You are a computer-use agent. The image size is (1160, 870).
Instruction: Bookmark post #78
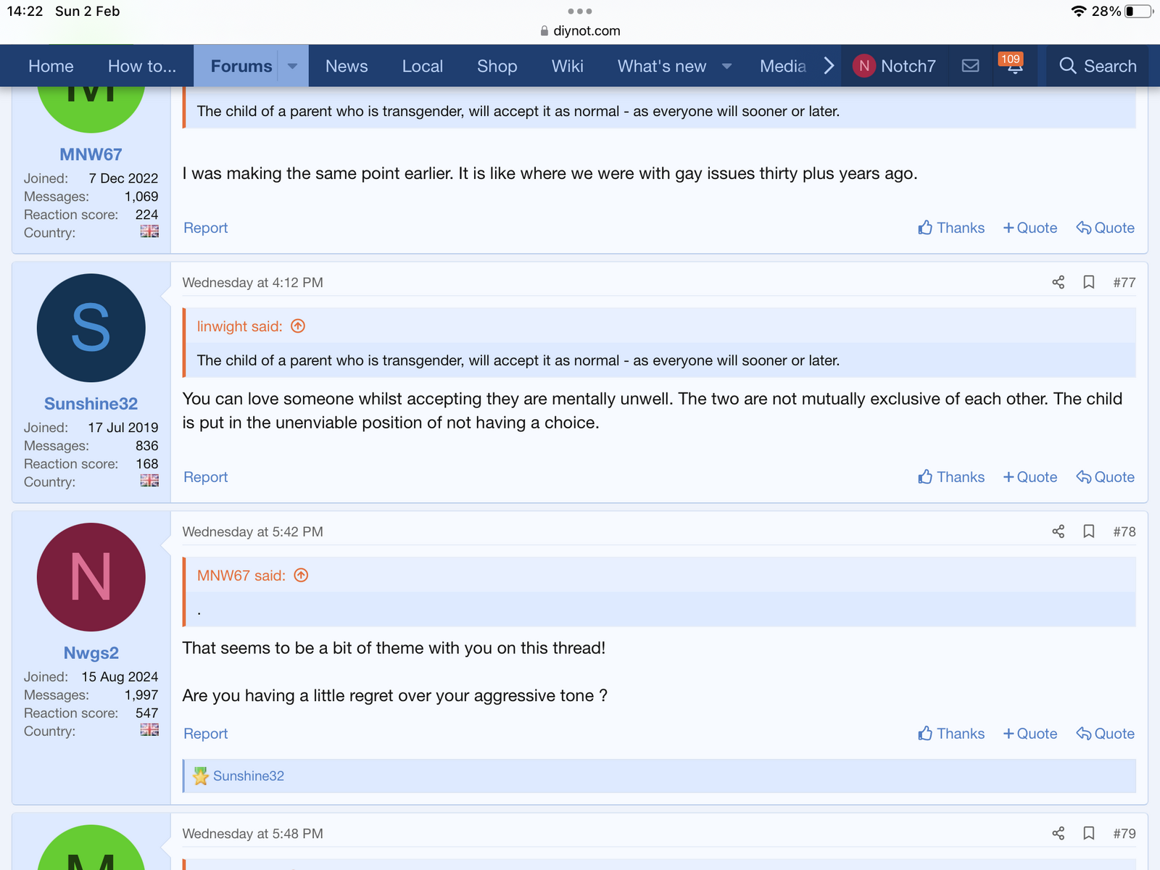(1088, 531)
